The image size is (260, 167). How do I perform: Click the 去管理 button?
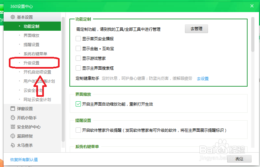pyautogui.click(x=196, y=29)
